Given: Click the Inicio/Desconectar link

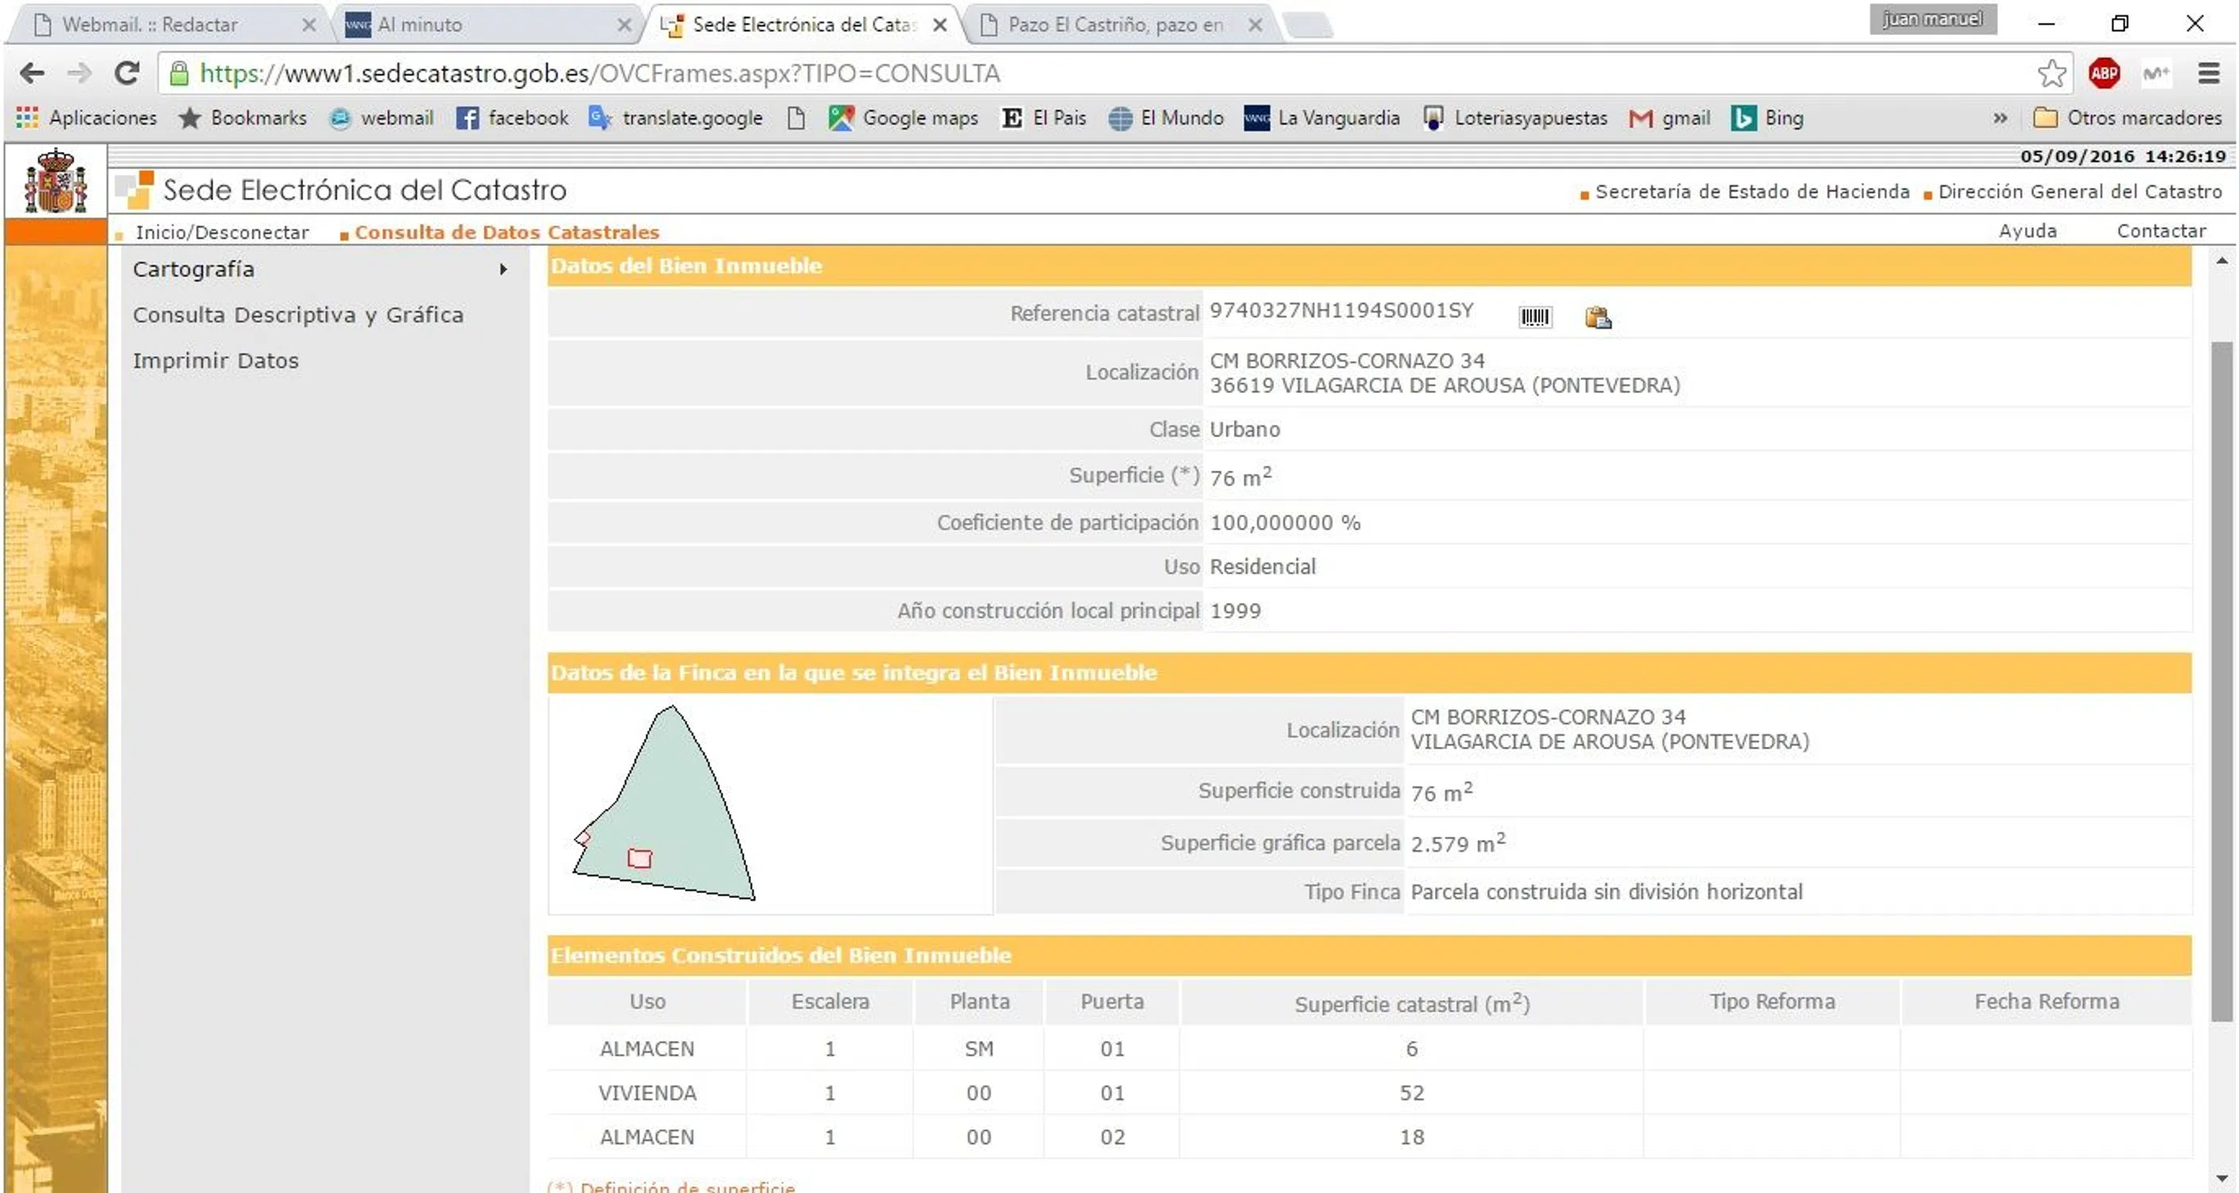Looking at the screenshot, I should click(x=222, y=232).
